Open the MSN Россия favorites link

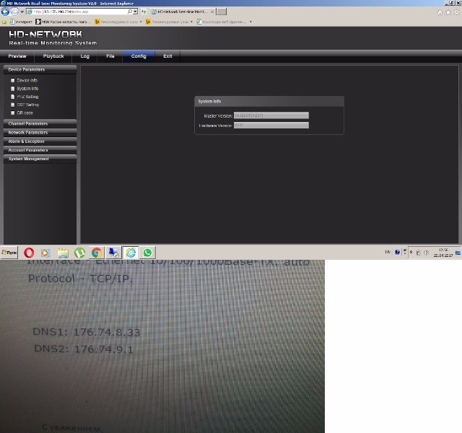(63, 22)
